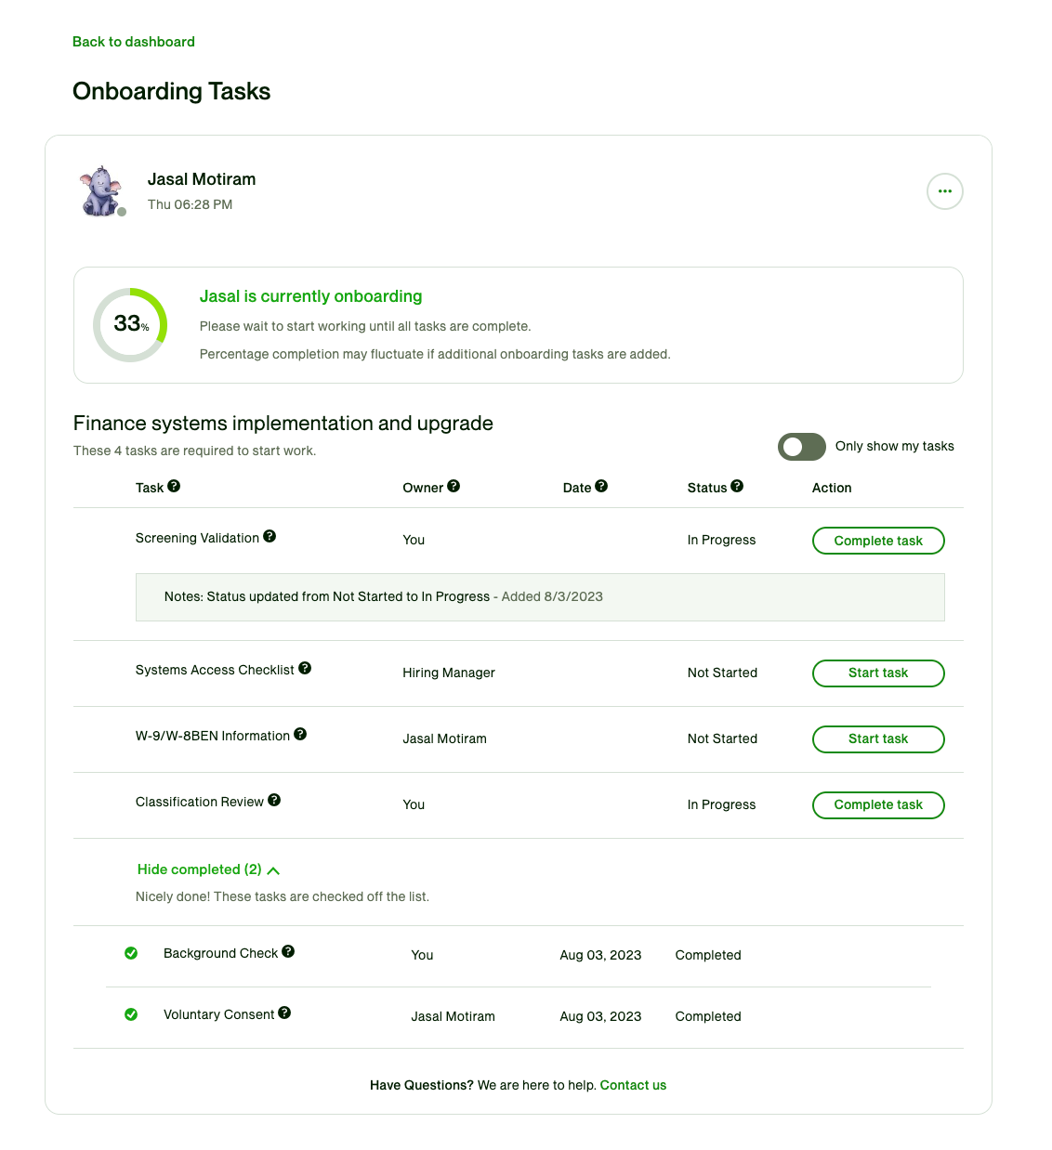Start the Systems Access Checklist task
The height and width of the screenshot is (1150, 1052).
point(877,673)
